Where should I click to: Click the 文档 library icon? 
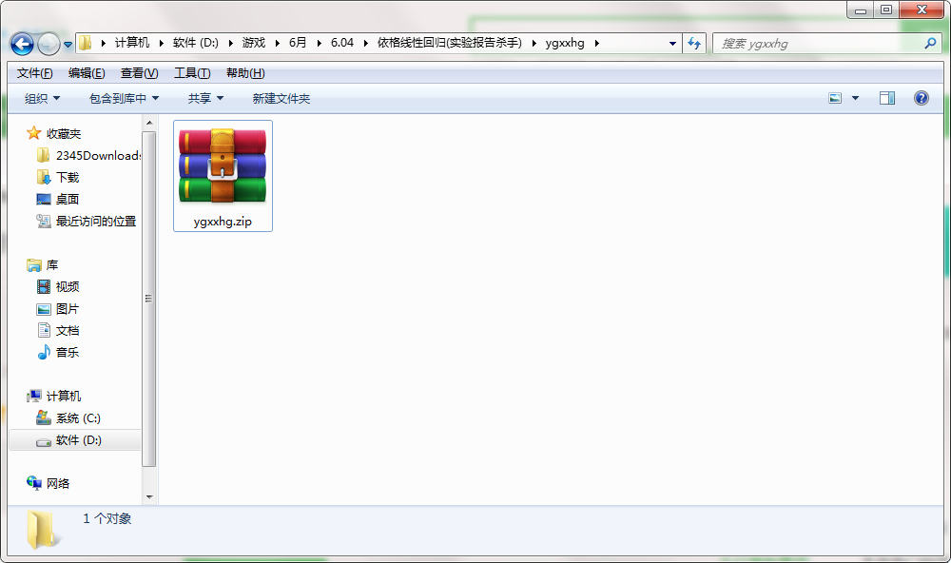(x=44, y=330)
